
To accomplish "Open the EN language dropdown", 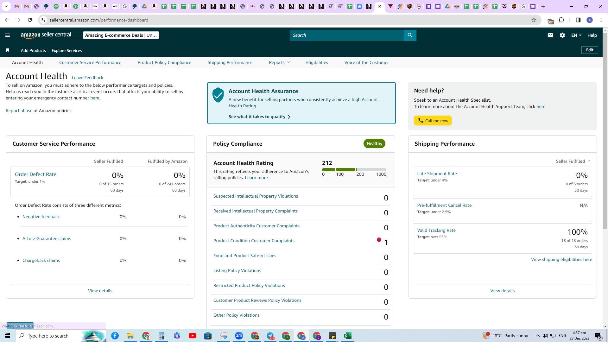I will tap(576, 35).
